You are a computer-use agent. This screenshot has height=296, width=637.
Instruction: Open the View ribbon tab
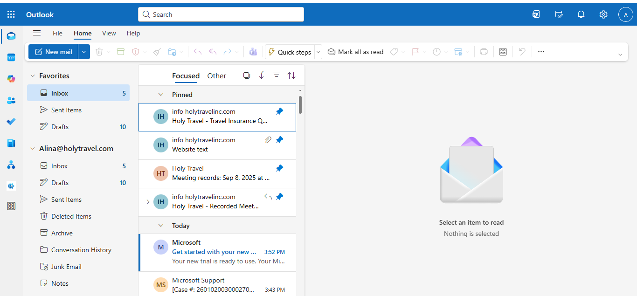tap(109, 33)
